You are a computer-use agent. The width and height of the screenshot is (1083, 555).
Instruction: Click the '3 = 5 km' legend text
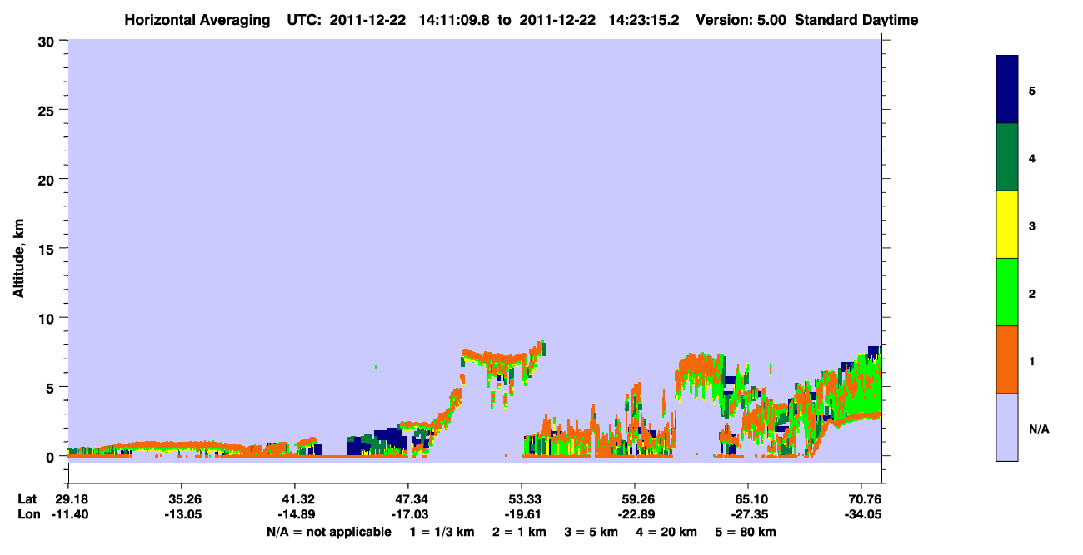(591, 532)
